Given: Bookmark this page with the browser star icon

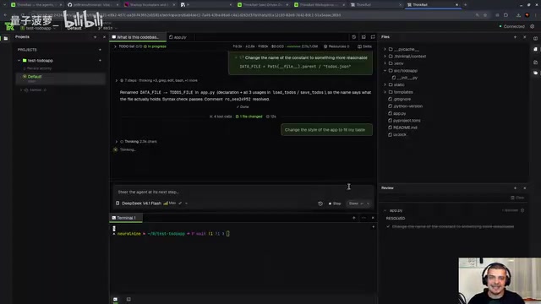Looking at the screenshot, I should tap(485, 15).
